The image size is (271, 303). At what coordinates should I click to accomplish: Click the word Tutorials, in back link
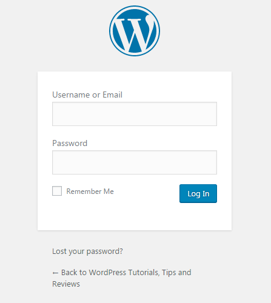(144, 273)
